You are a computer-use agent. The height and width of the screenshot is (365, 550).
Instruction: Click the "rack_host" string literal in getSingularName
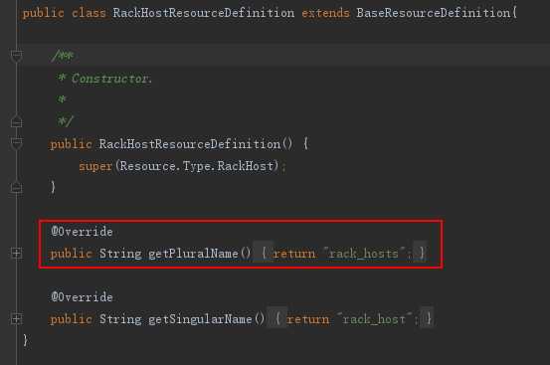click(x=375, y=319)
